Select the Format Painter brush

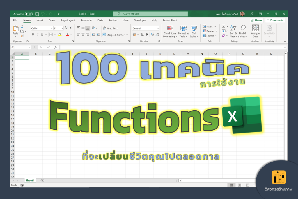[x=22, y=36]
